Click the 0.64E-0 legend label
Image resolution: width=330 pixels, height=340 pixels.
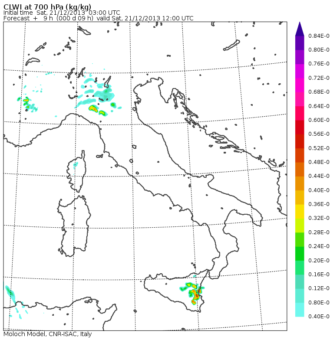(319, 106)
